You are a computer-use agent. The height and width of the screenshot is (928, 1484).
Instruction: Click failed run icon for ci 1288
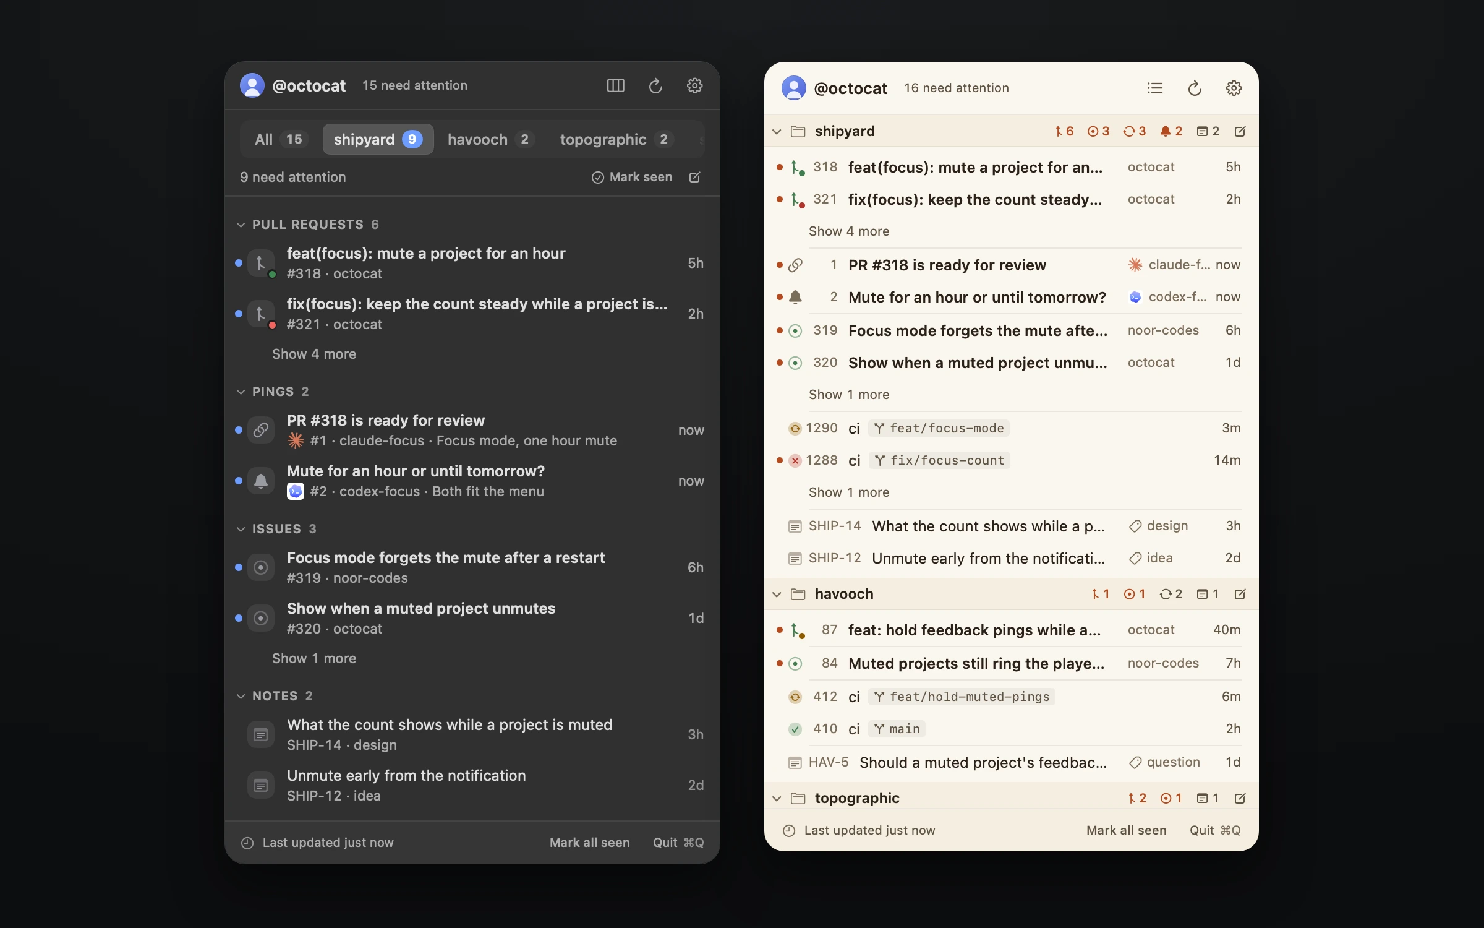click(795, 460)
